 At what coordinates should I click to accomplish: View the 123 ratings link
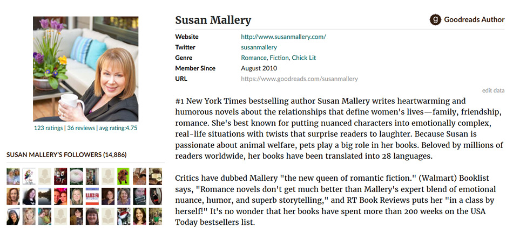tap(48, 128)
